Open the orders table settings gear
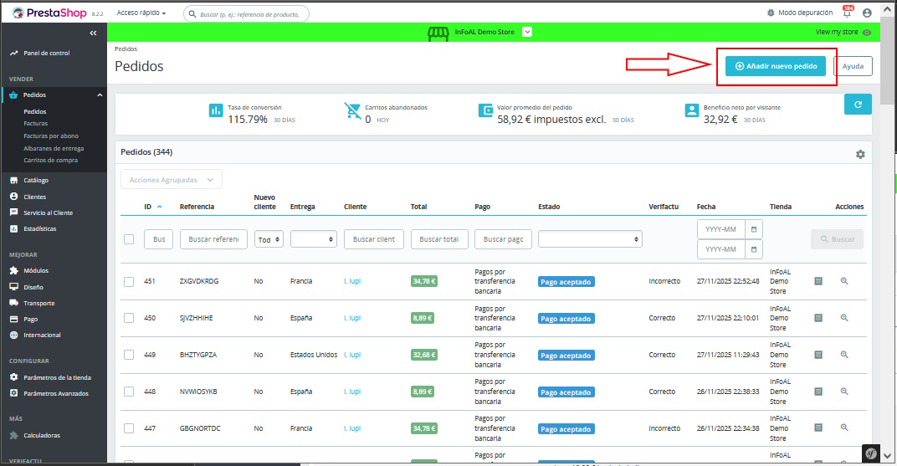Screen dimensions: 897x466 [x=859, y=155]
